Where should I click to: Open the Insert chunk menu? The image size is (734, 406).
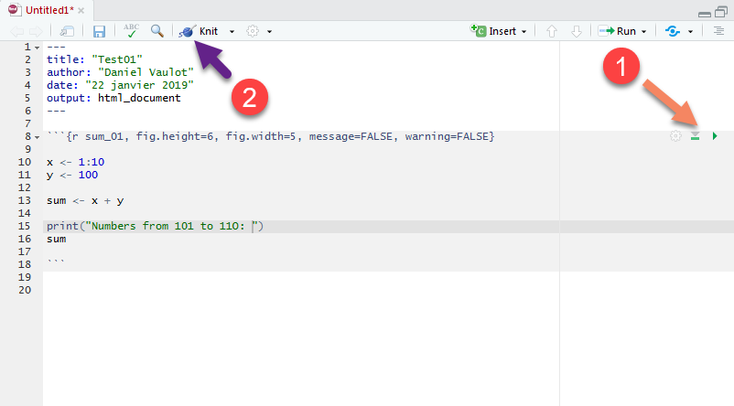(501, 31)
